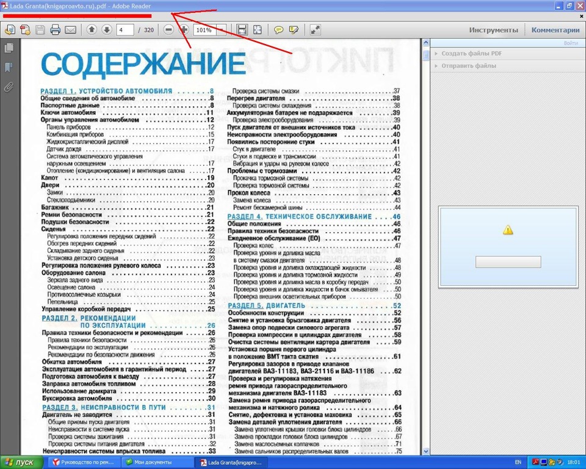Viewport: 586px width, 469px height.
Task: Click the Общие положения contents entry
Action: tap(254, 224)
